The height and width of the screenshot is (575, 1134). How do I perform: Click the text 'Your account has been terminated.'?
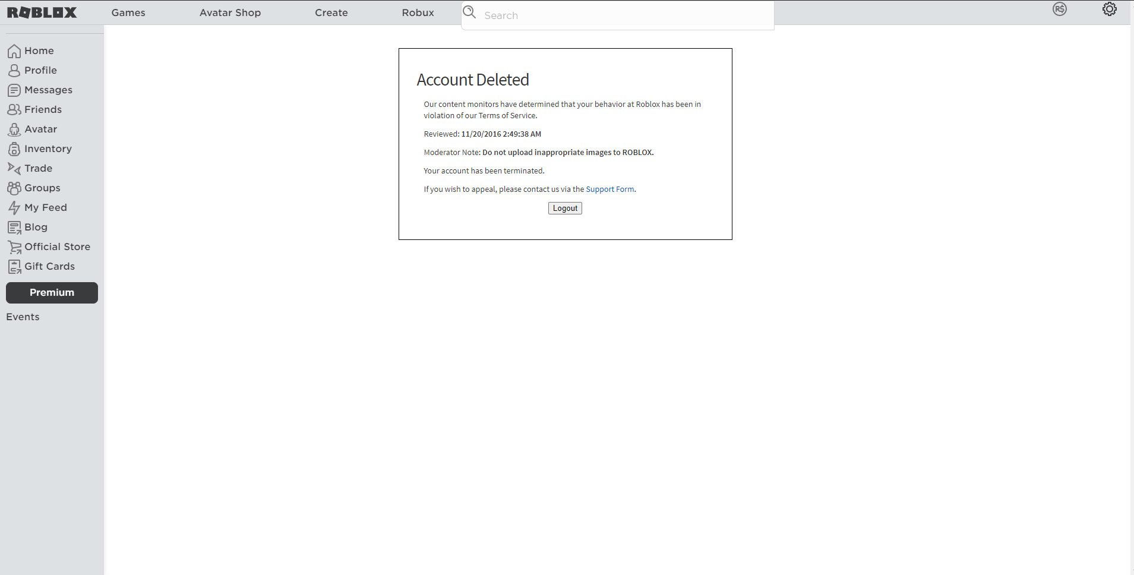pos(484,171)
